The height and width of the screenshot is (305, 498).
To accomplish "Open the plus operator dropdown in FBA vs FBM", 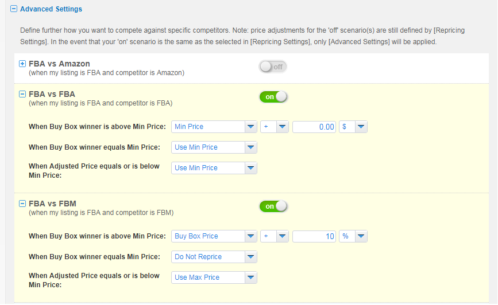I will tap(275, 236).
